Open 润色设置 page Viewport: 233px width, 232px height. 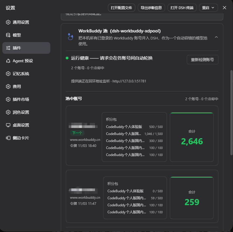26,112
